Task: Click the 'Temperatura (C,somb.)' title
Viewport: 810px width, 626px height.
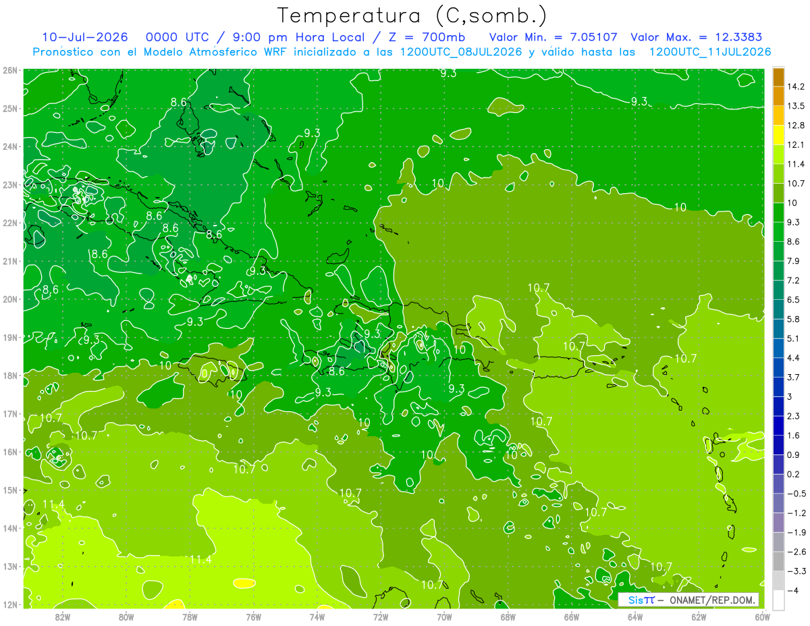Action: pos(412,16)
